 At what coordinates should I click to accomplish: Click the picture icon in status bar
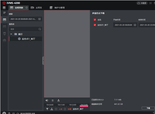pyautogui.click(x=13, y=113)
